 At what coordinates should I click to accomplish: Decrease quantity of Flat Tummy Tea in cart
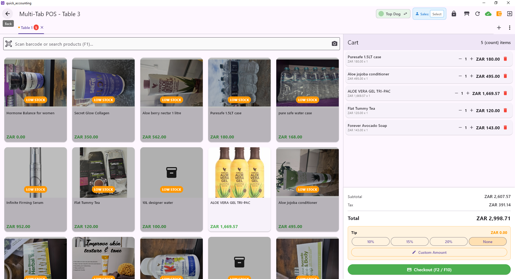coord(460,110)
